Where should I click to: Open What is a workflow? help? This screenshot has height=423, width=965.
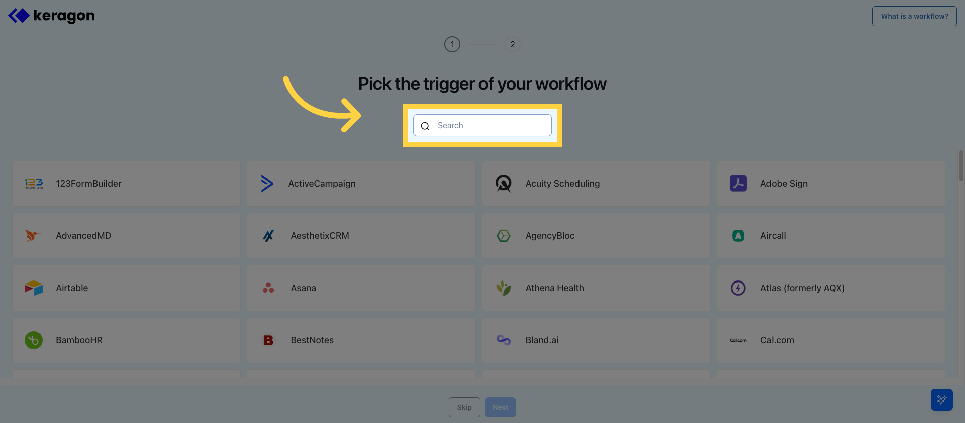pyautogui.click(x=914, y=16)
